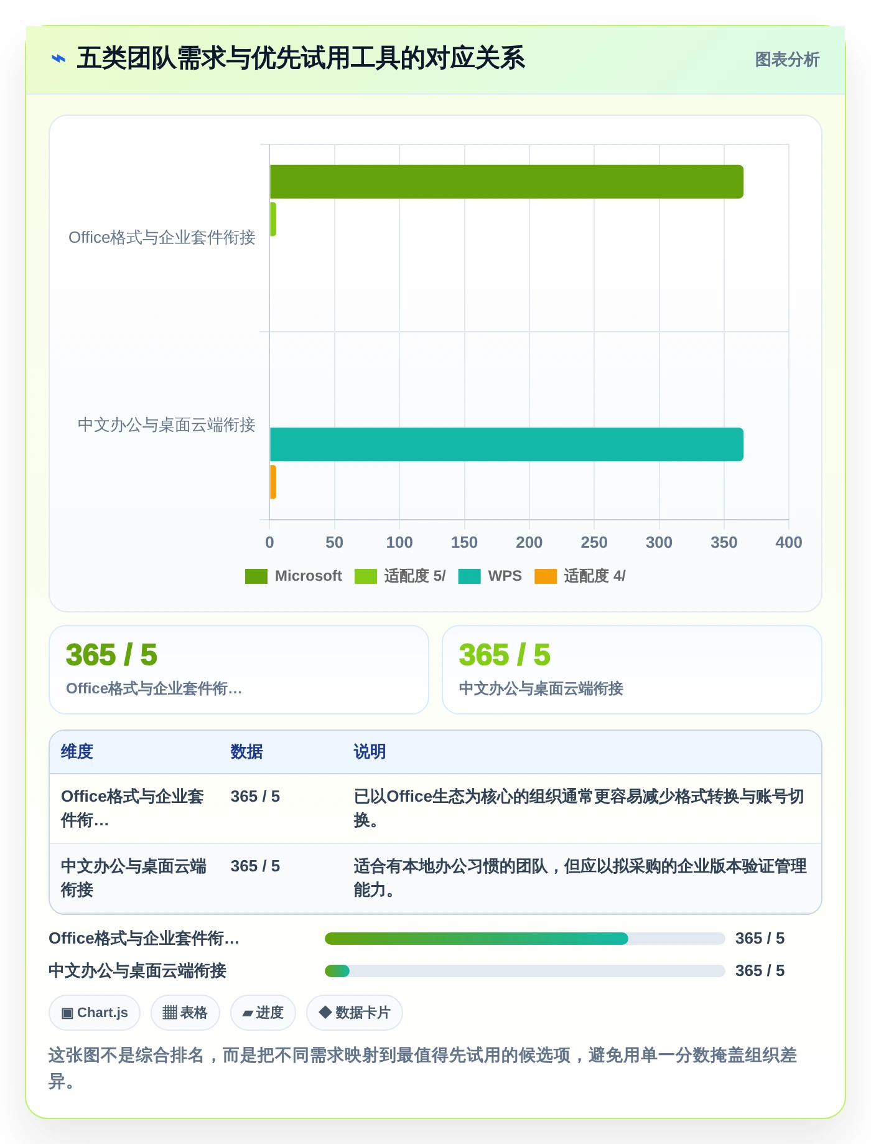Click y-axis label 中文办公与桌面云端衔接

167,425
